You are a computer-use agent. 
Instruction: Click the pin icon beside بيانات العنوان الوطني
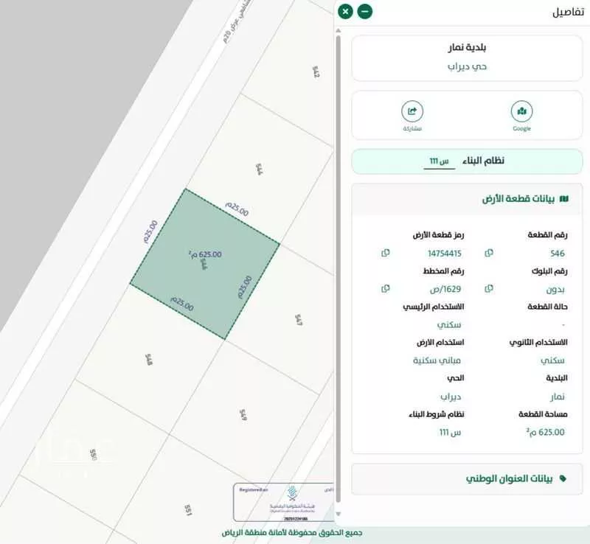(565, 478)
